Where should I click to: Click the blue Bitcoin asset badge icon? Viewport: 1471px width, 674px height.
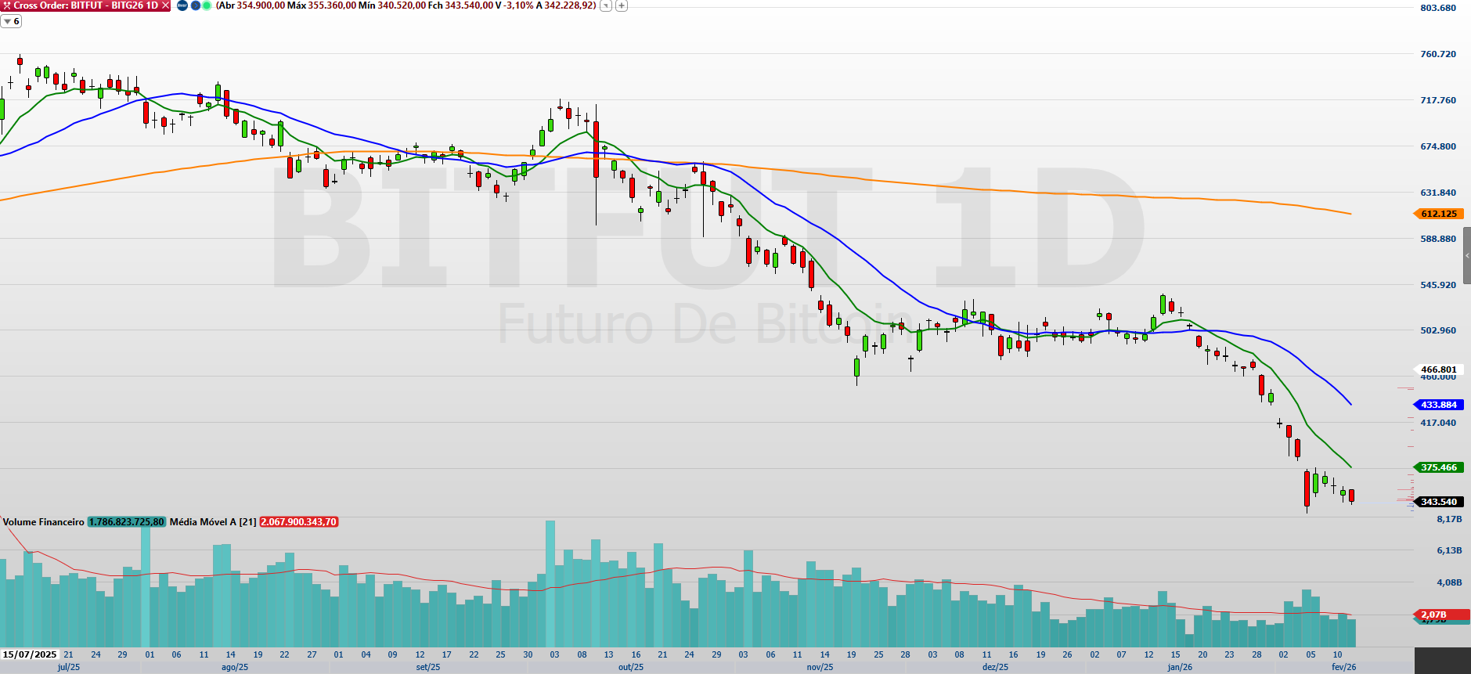pos(182,5)
